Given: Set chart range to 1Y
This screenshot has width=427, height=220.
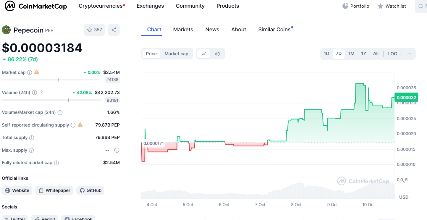Looking at the screenshot, I should tap(364, 54).
